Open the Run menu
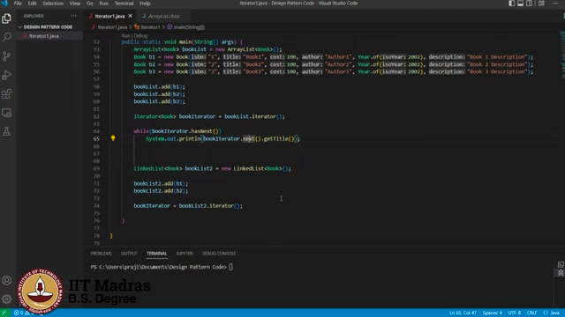The height and width of the screenshot is (317, 565). pos(104,4)
